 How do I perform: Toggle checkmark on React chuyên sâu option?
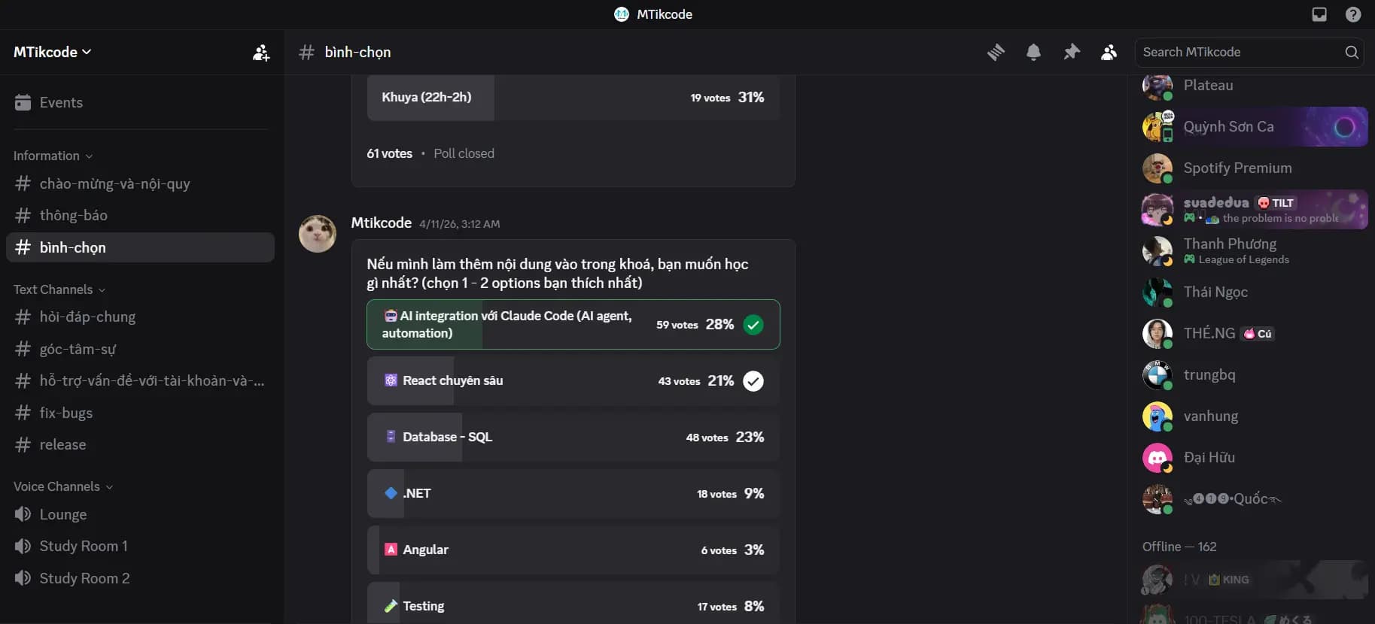[753, 380]
